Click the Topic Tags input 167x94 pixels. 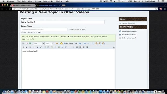(x=44, y=29)
